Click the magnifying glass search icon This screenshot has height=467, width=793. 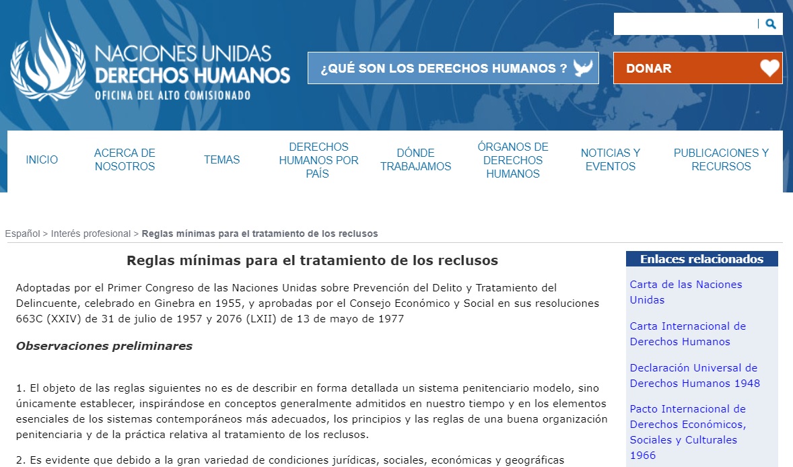coord(771,24)
